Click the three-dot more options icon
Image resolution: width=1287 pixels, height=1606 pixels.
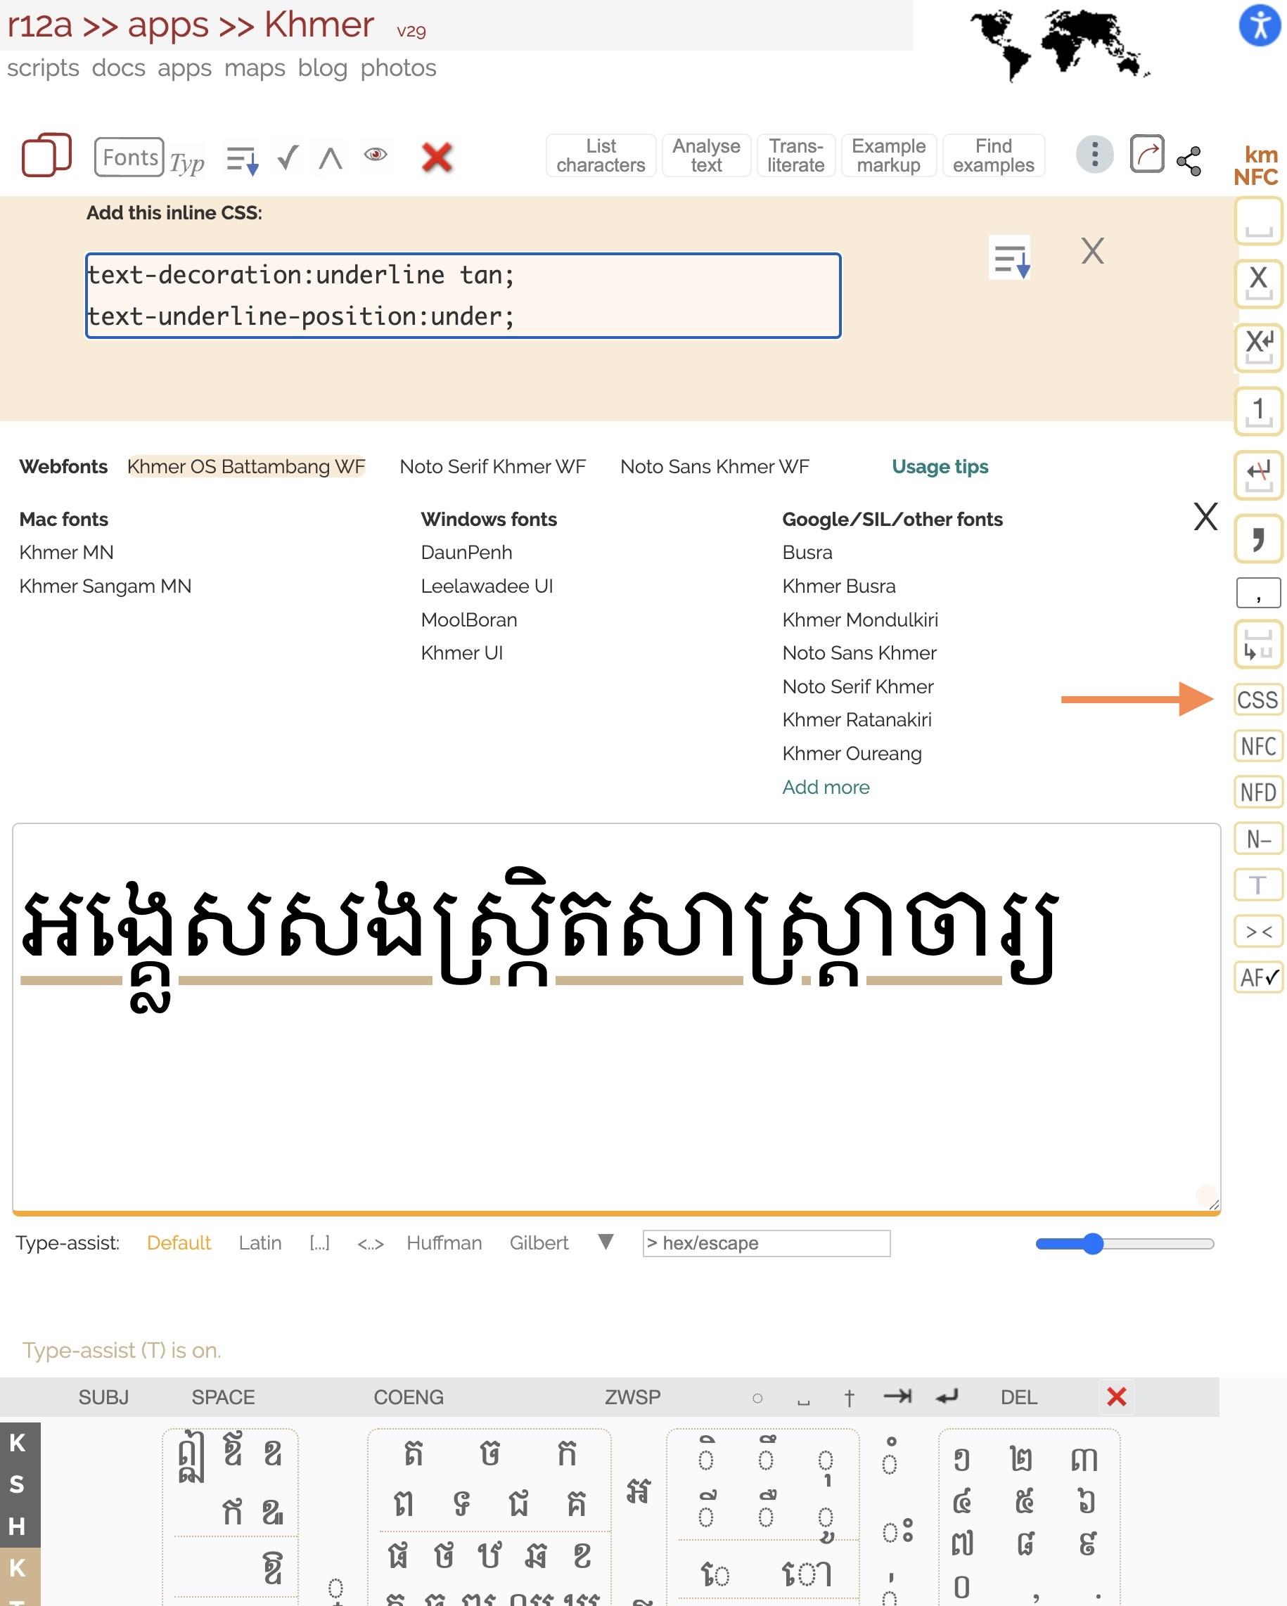point(1094,155)
